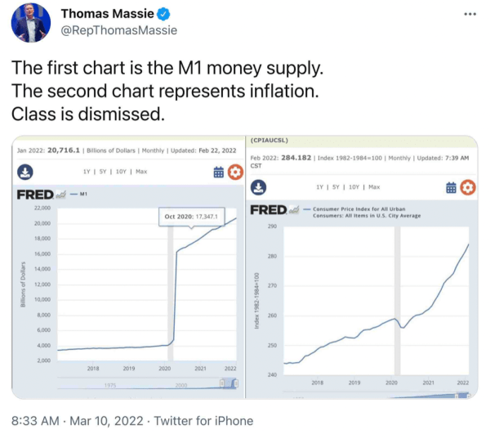
Task: Open calendar date picker on M1 chart
Action: coord(219,172)
